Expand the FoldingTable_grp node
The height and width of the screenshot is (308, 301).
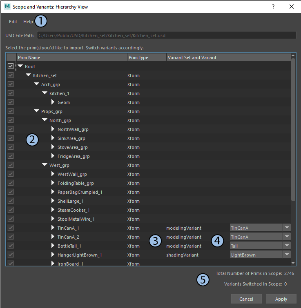click(53, 183)
